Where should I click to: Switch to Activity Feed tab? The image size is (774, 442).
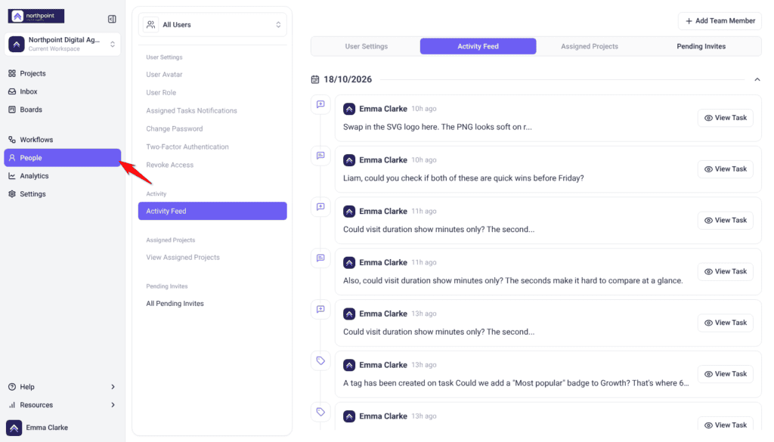pyautogui.click(x=478, y=46)
